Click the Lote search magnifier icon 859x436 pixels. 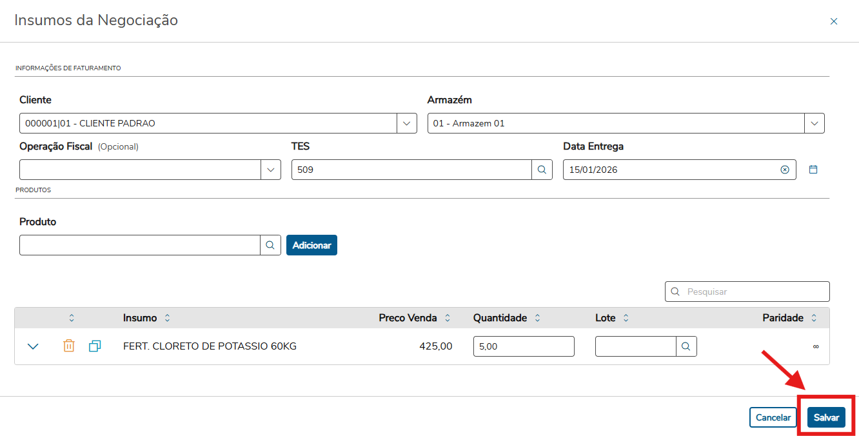pos(686,346)
